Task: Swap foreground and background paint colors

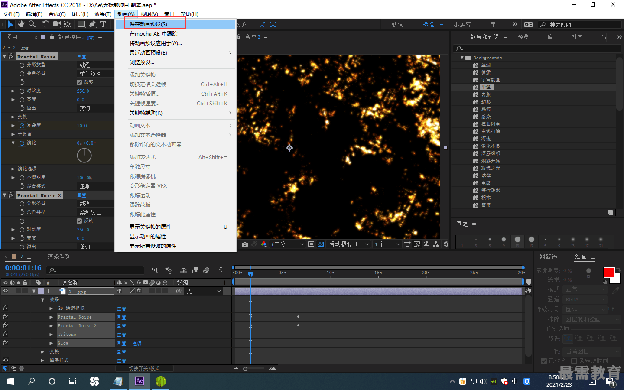Action: [x=619, y=270]
